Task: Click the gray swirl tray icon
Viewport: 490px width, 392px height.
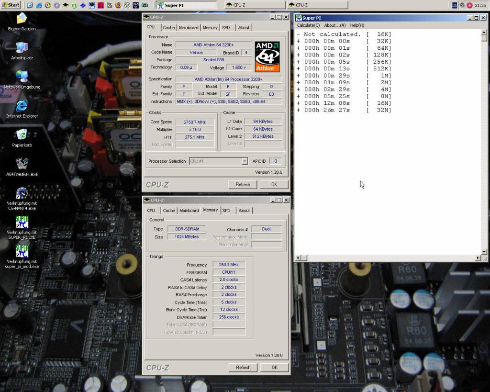Action: [x=462, y=5]
